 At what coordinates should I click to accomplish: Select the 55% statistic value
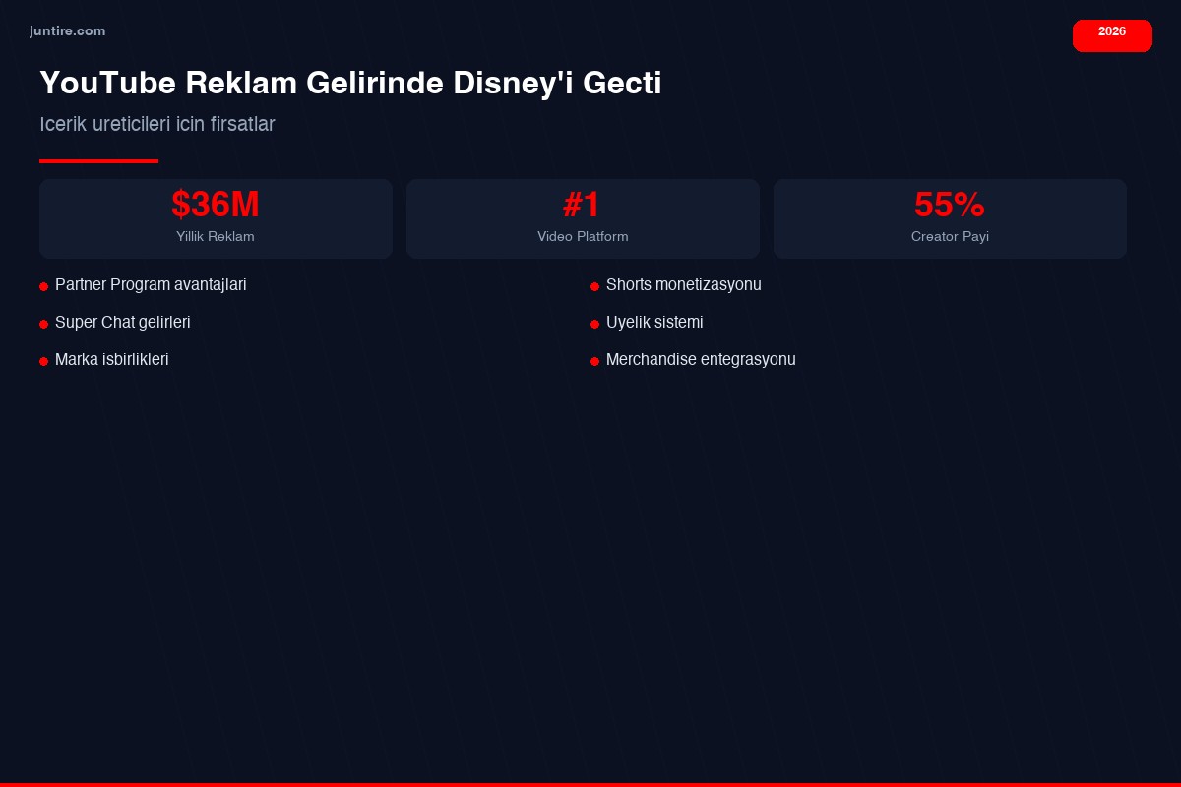coord(950,205)
